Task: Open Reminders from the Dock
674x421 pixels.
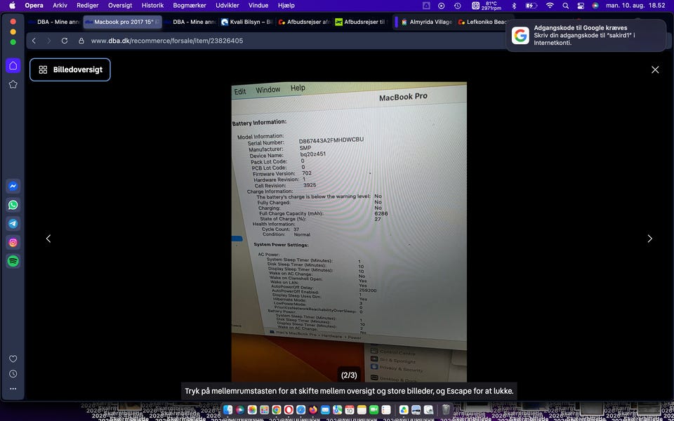Action: (x=386, y=410)
